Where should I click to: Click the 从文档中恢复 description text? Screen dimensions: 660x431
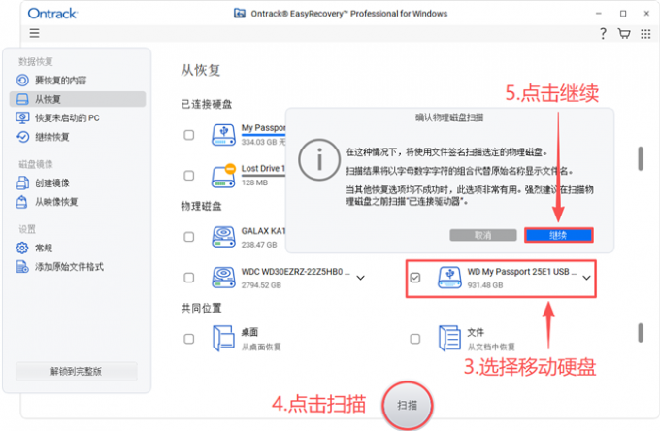pyautogui.click(x=491, y=347)
